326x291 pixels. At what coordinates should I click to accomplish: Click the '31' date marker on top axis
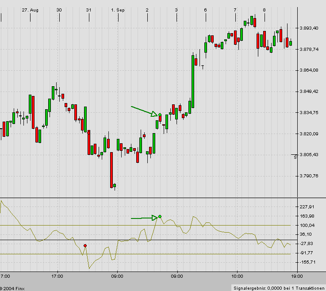click(x=89, y=10)
